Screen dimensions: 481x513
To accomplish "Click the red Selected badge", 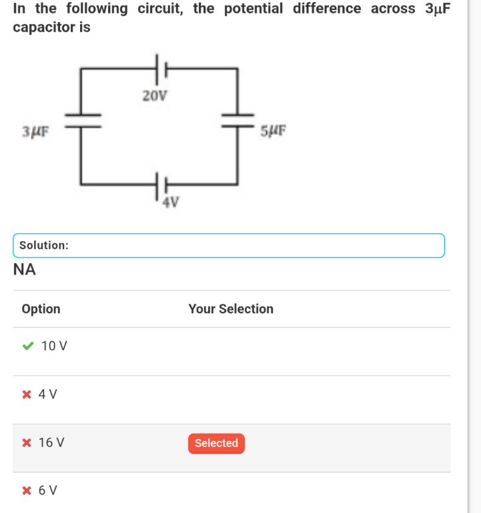I will [216, 444].
